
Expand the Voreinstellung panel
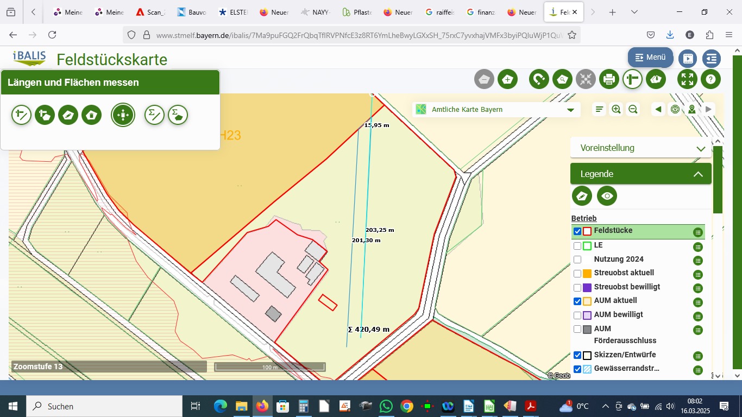tap(700, 148)
